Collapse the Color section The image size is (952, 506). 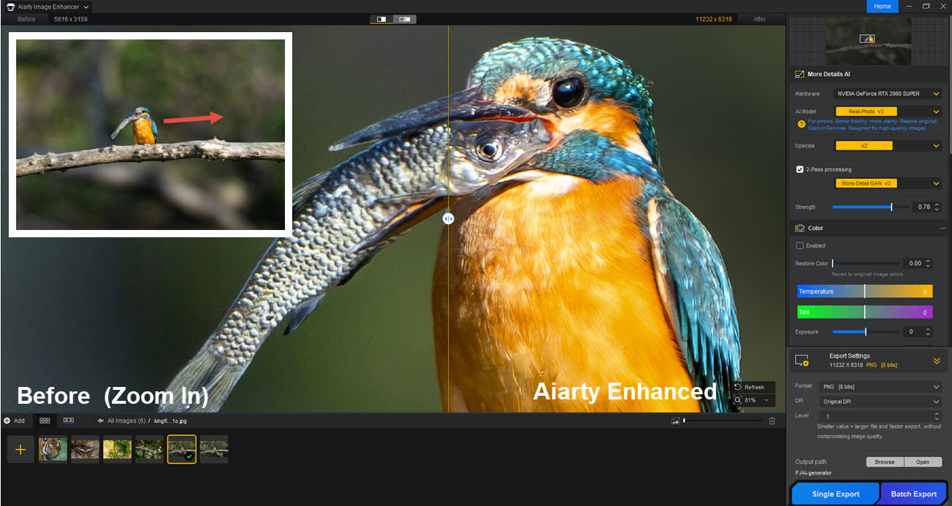click(x=942, y=228)
